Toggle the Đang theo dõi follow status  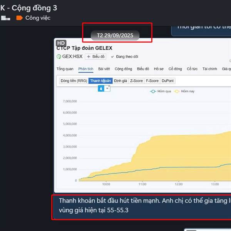tap(125, 57)
